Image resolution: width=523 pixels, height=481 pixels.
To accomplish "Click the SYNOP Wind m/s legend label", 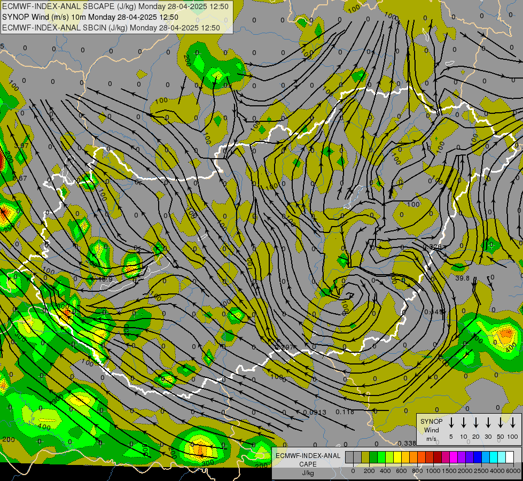I will point(431,430).
